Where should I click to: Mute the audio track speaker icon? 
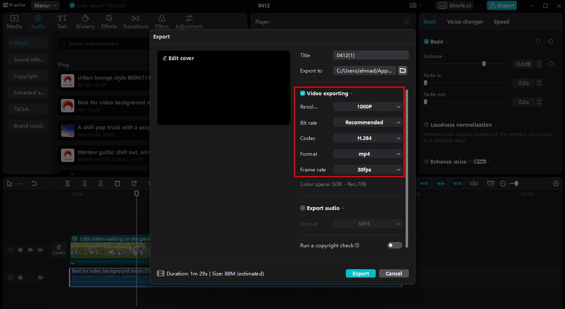pyautogui.click(x=40, y=278)
